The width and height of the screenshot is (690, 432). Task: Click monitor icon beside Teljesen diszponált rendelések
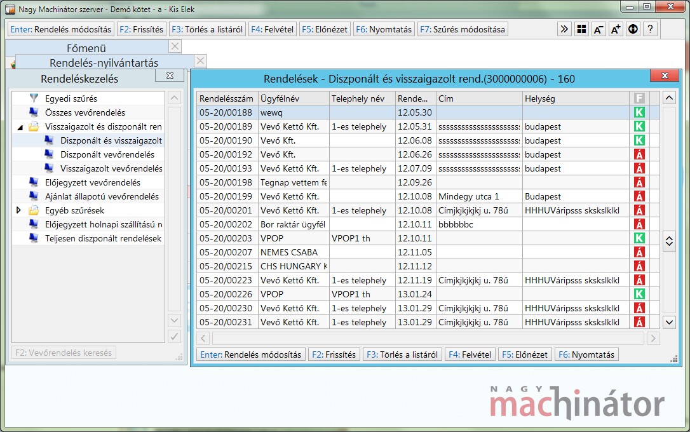point(34,238)
